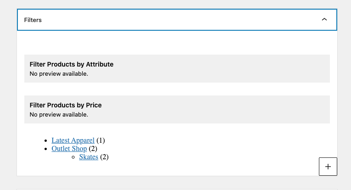This screenshot has width=351, height=190.
Task: Click the empty middle of the Filters header
Action: 177,20
